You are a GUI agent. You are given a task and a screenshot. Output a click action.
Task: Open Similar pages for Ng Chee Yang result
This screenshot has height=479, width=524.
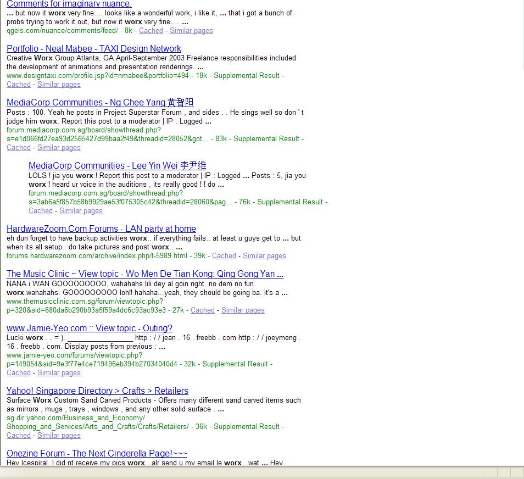click(59, 147)
